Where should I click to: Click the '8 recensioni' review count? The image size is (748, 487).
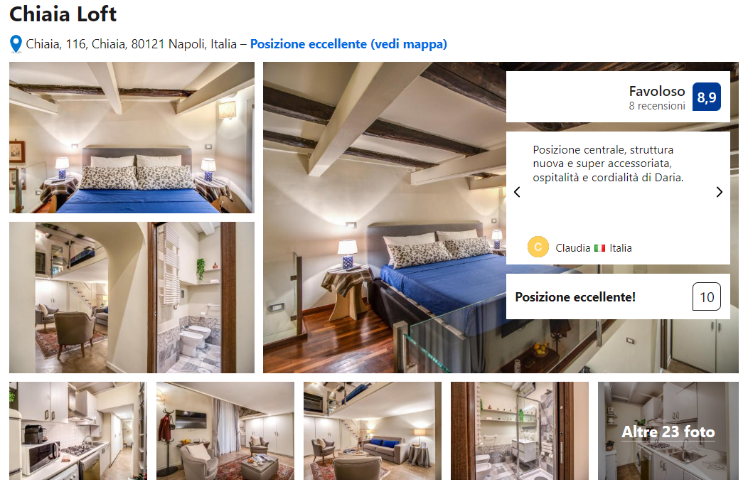click(656, 106)
